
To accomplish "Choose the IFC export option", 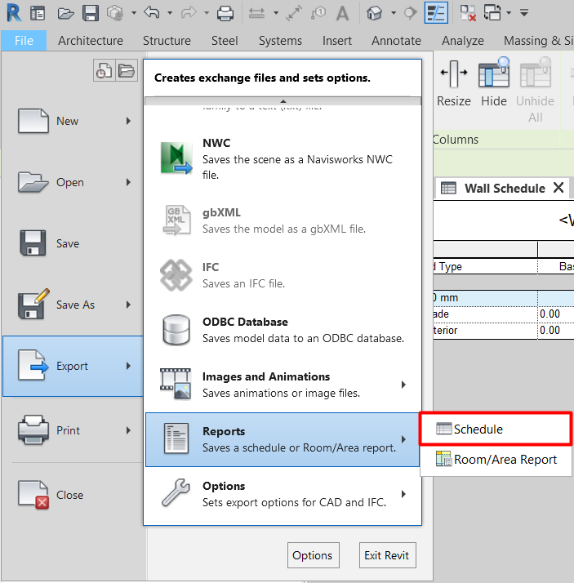I will (x=283, y=275).
